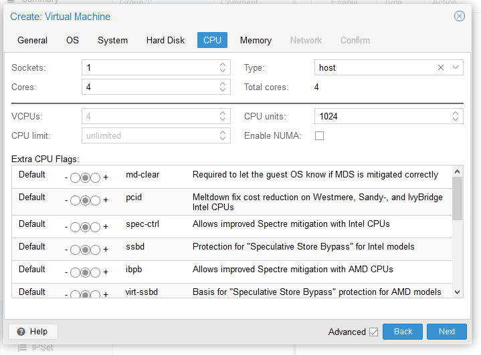Image resolution: width=481 pixels, height=355 pixels.
Task: Go to the Memory tab
Action: point(256,40)
